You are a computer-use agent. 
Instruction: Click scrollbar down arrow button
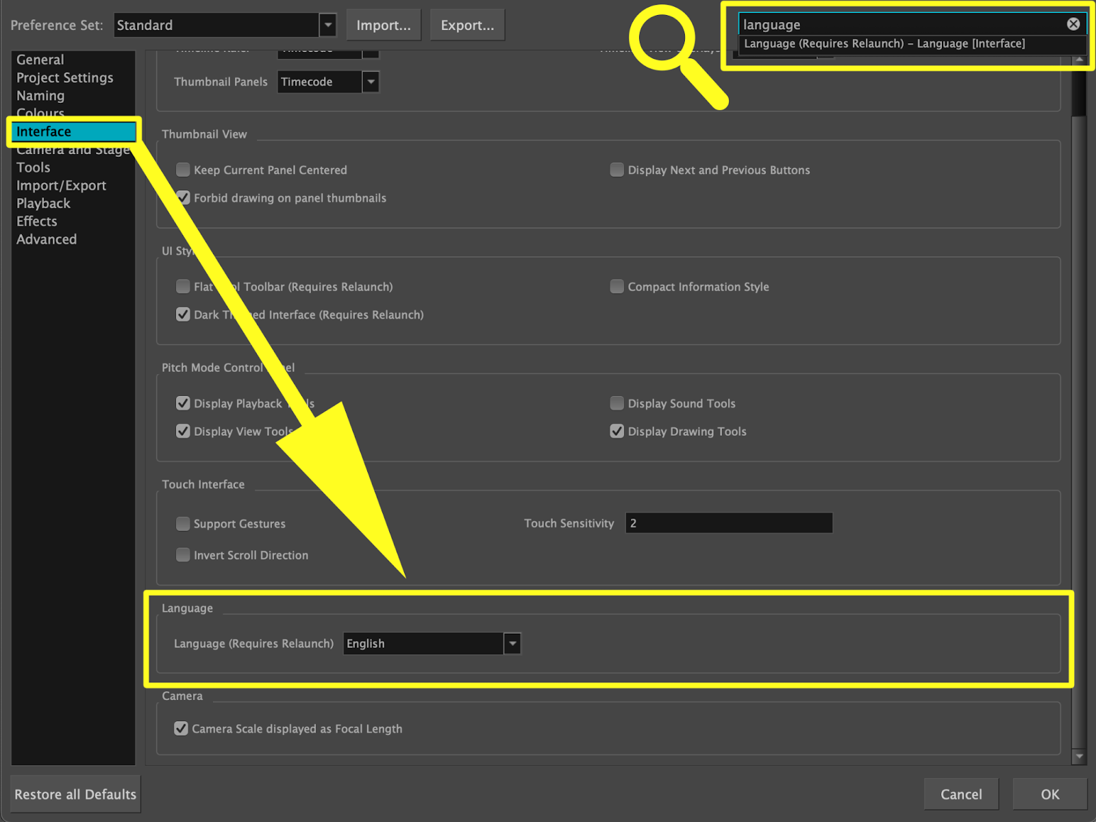pos(1079,756)
